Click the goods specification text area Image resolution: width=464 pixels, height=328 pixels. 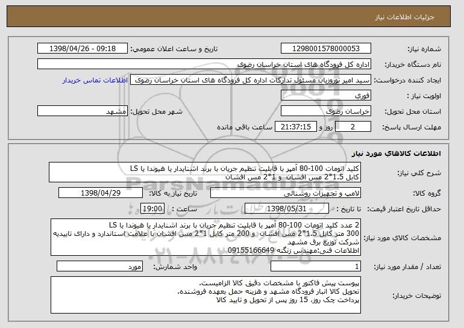coord(205,237)
